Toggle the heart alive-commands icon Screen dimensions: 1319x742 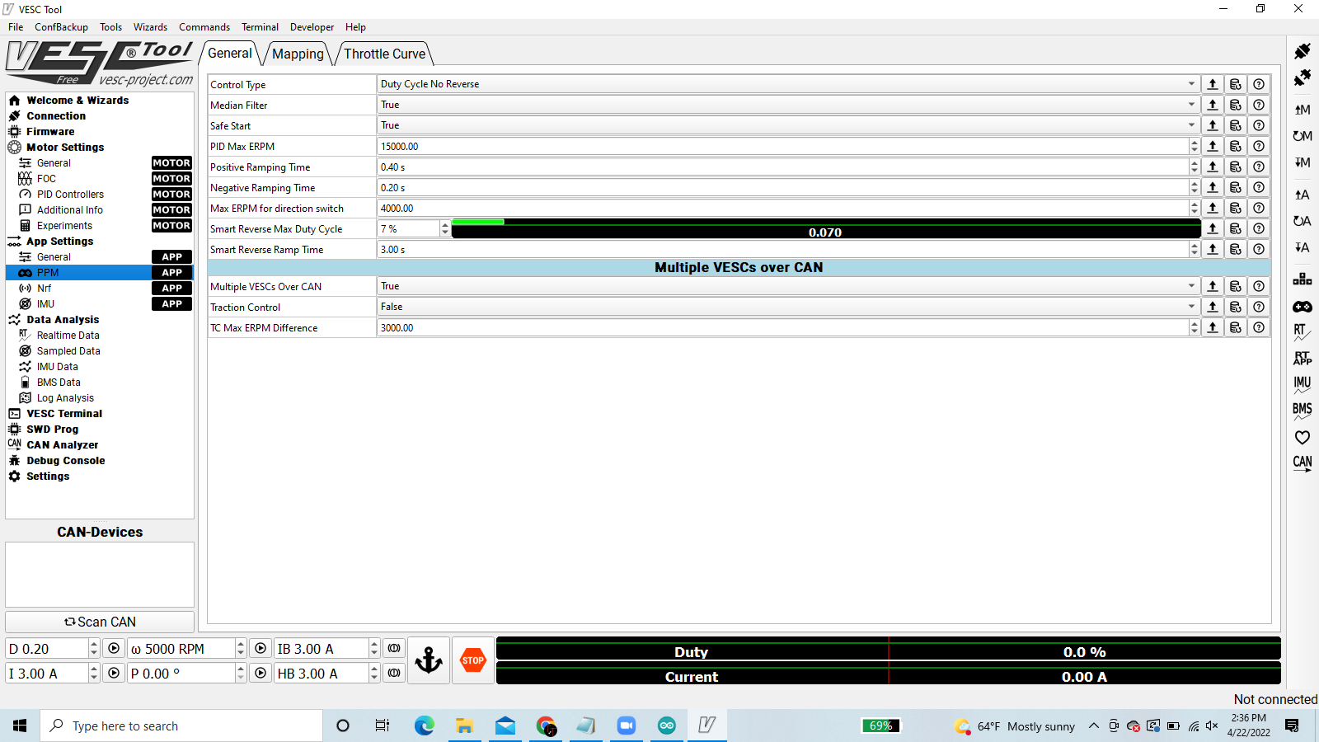pyautogui.click(x=1303, y=437)
